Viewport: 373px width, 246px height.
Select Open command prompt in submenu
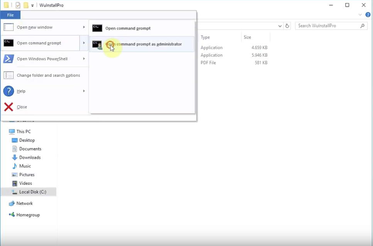pos(128,28)
